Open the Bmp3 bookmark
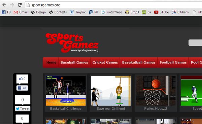202x124 pixels. (132, 12)
